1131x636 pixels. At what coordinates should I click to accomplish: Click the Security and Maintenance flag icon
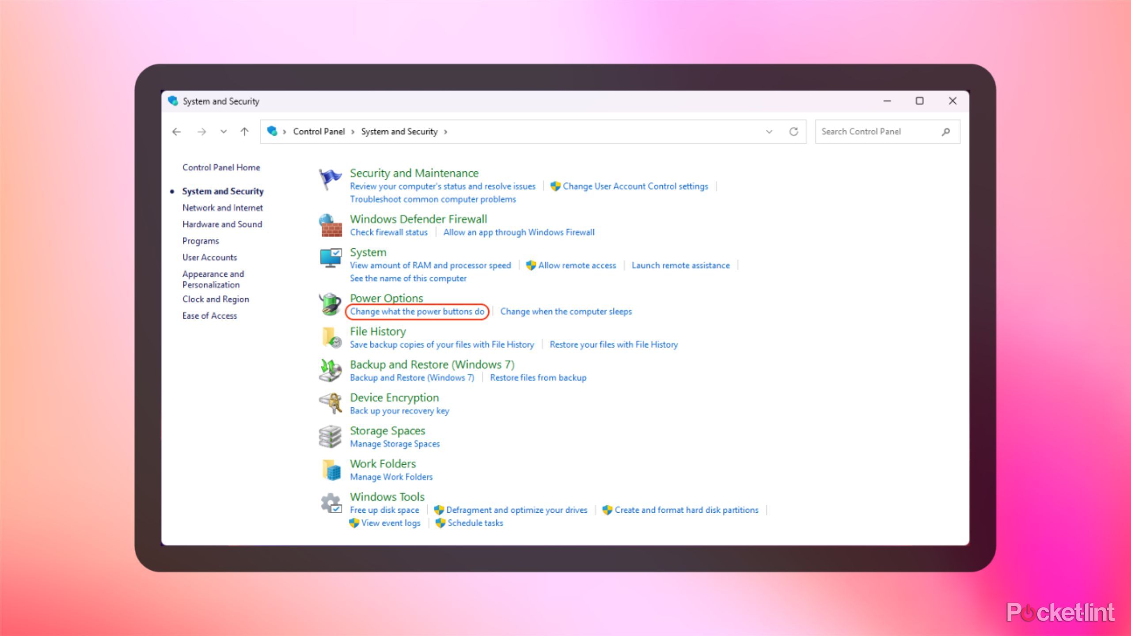(330, 178)
